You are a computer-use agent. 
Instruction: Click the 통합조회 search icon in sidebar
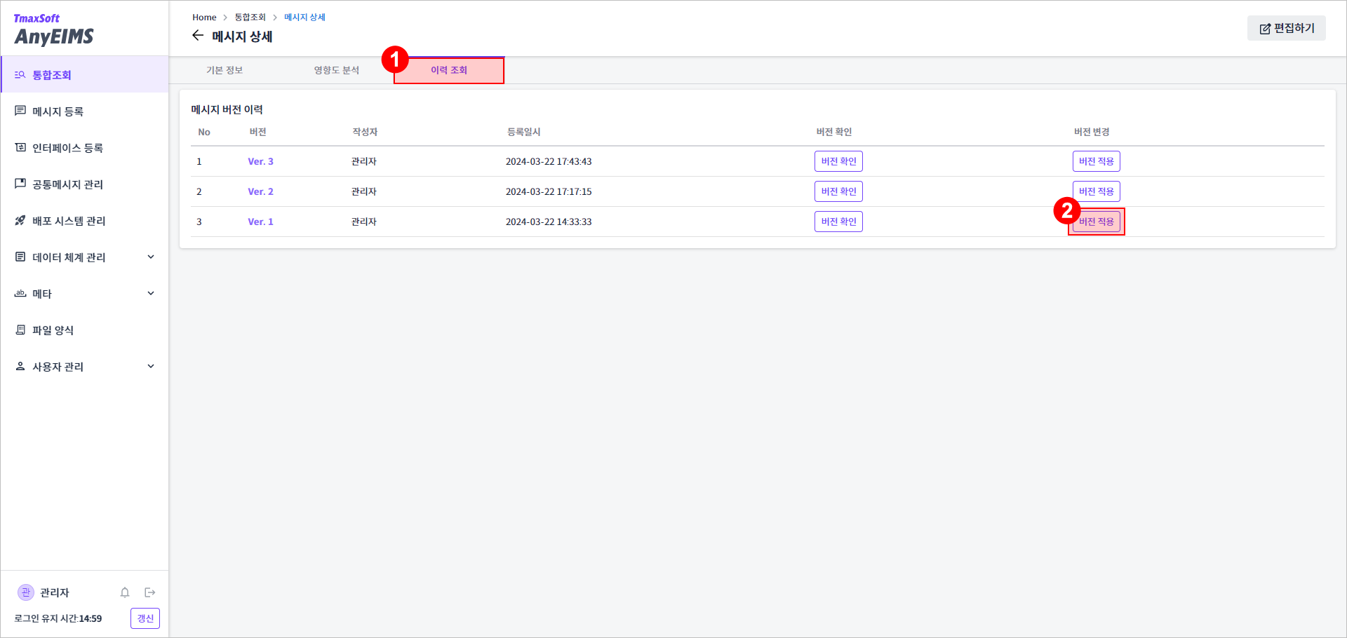tap(20, 74)
